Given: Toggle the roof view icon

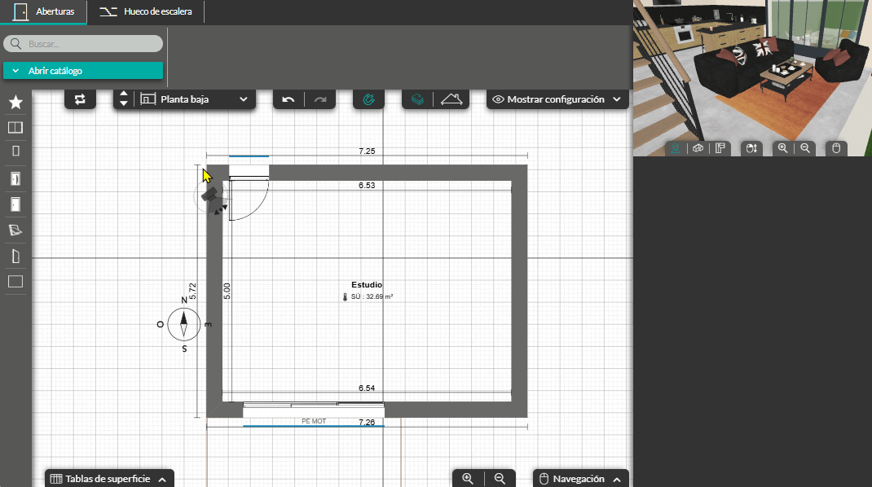Looking at the screenshot, I should coord(451,99).
